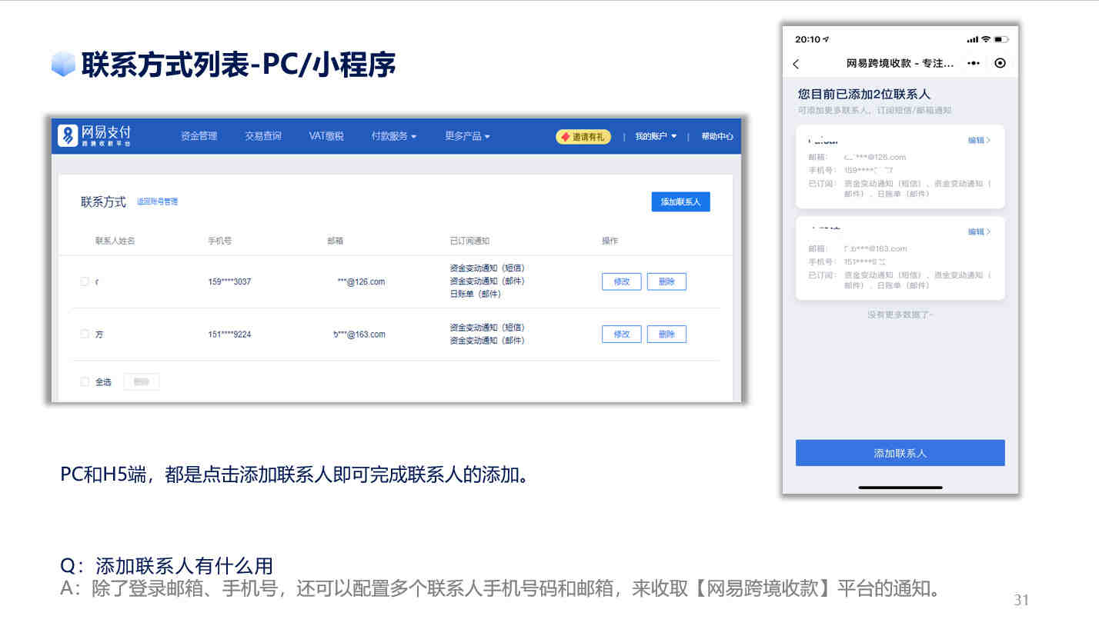Click the 联系人姓名 column header
Screen dimensions: 1099x626
[x=115, y=241]
